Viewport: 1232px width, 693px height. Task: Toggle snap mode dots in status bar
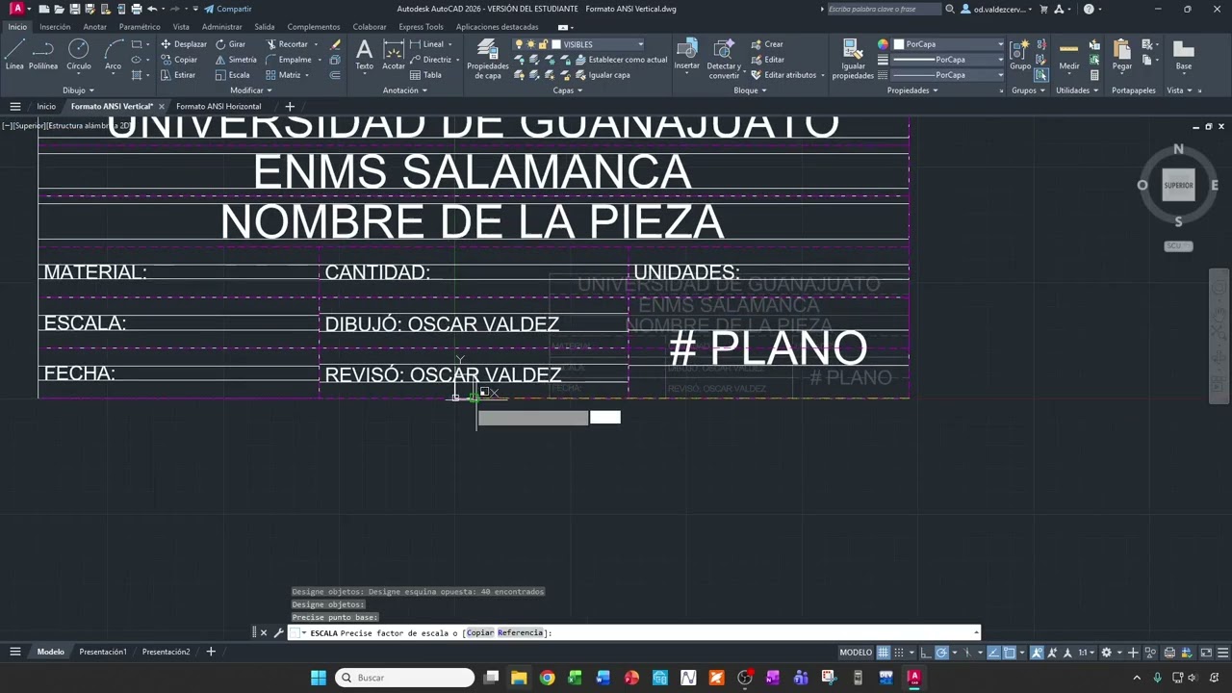[899, 653]
